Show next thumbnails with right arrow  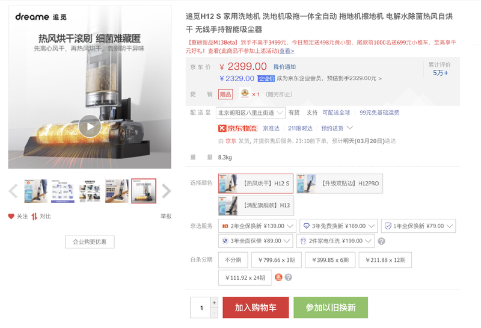coord(166,191)
